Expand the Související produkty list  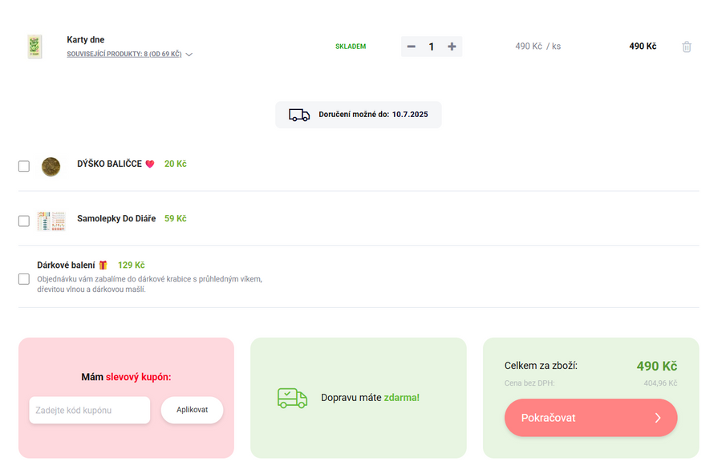tap(124, 55)
